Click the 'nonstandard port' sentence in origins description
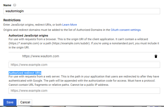The height and width of the screenshot is (107, 164). [123, 43]
